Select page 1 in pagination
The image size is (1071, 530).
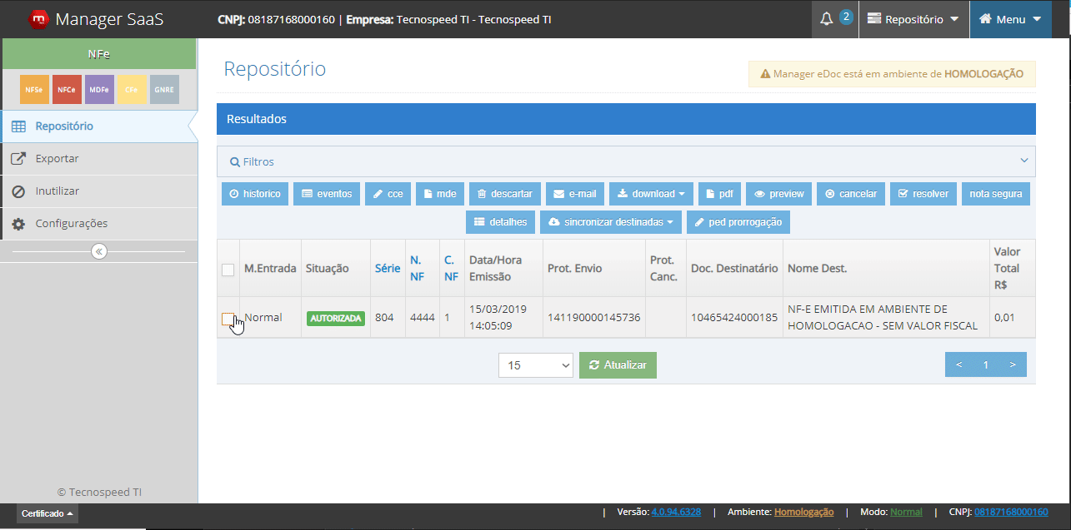pyautogui.click(x=986, y=364)
